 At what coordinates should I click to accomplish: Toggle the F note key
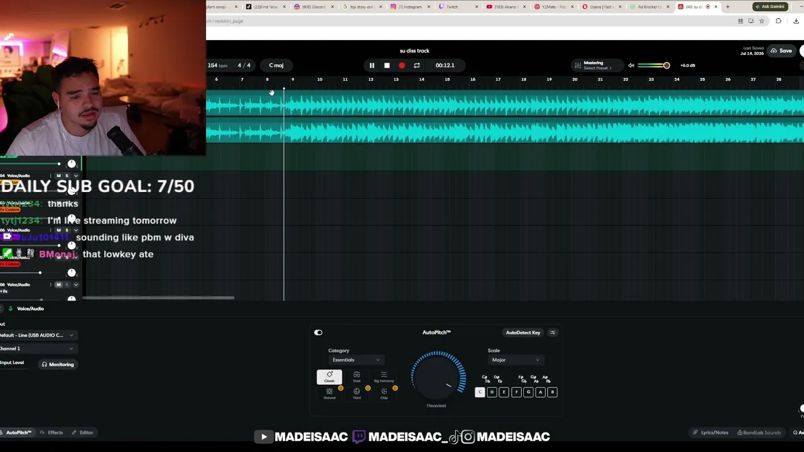click(x=516, y=392)
